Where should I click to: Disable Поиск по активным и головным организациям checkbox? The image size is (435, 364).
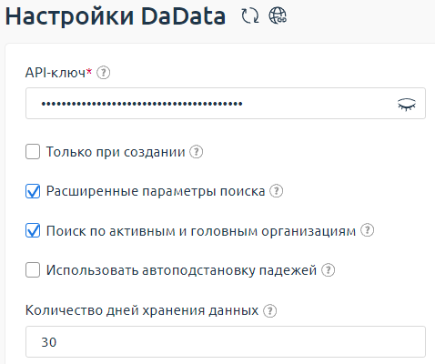[x=33, y=230]
